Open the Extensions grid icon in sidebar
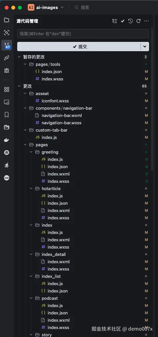This screenshot has width=158, height=337. coord(7,90)
